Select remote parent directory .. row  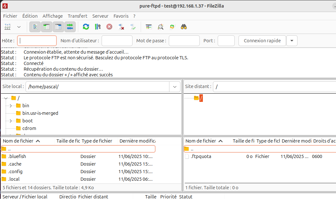260,149
